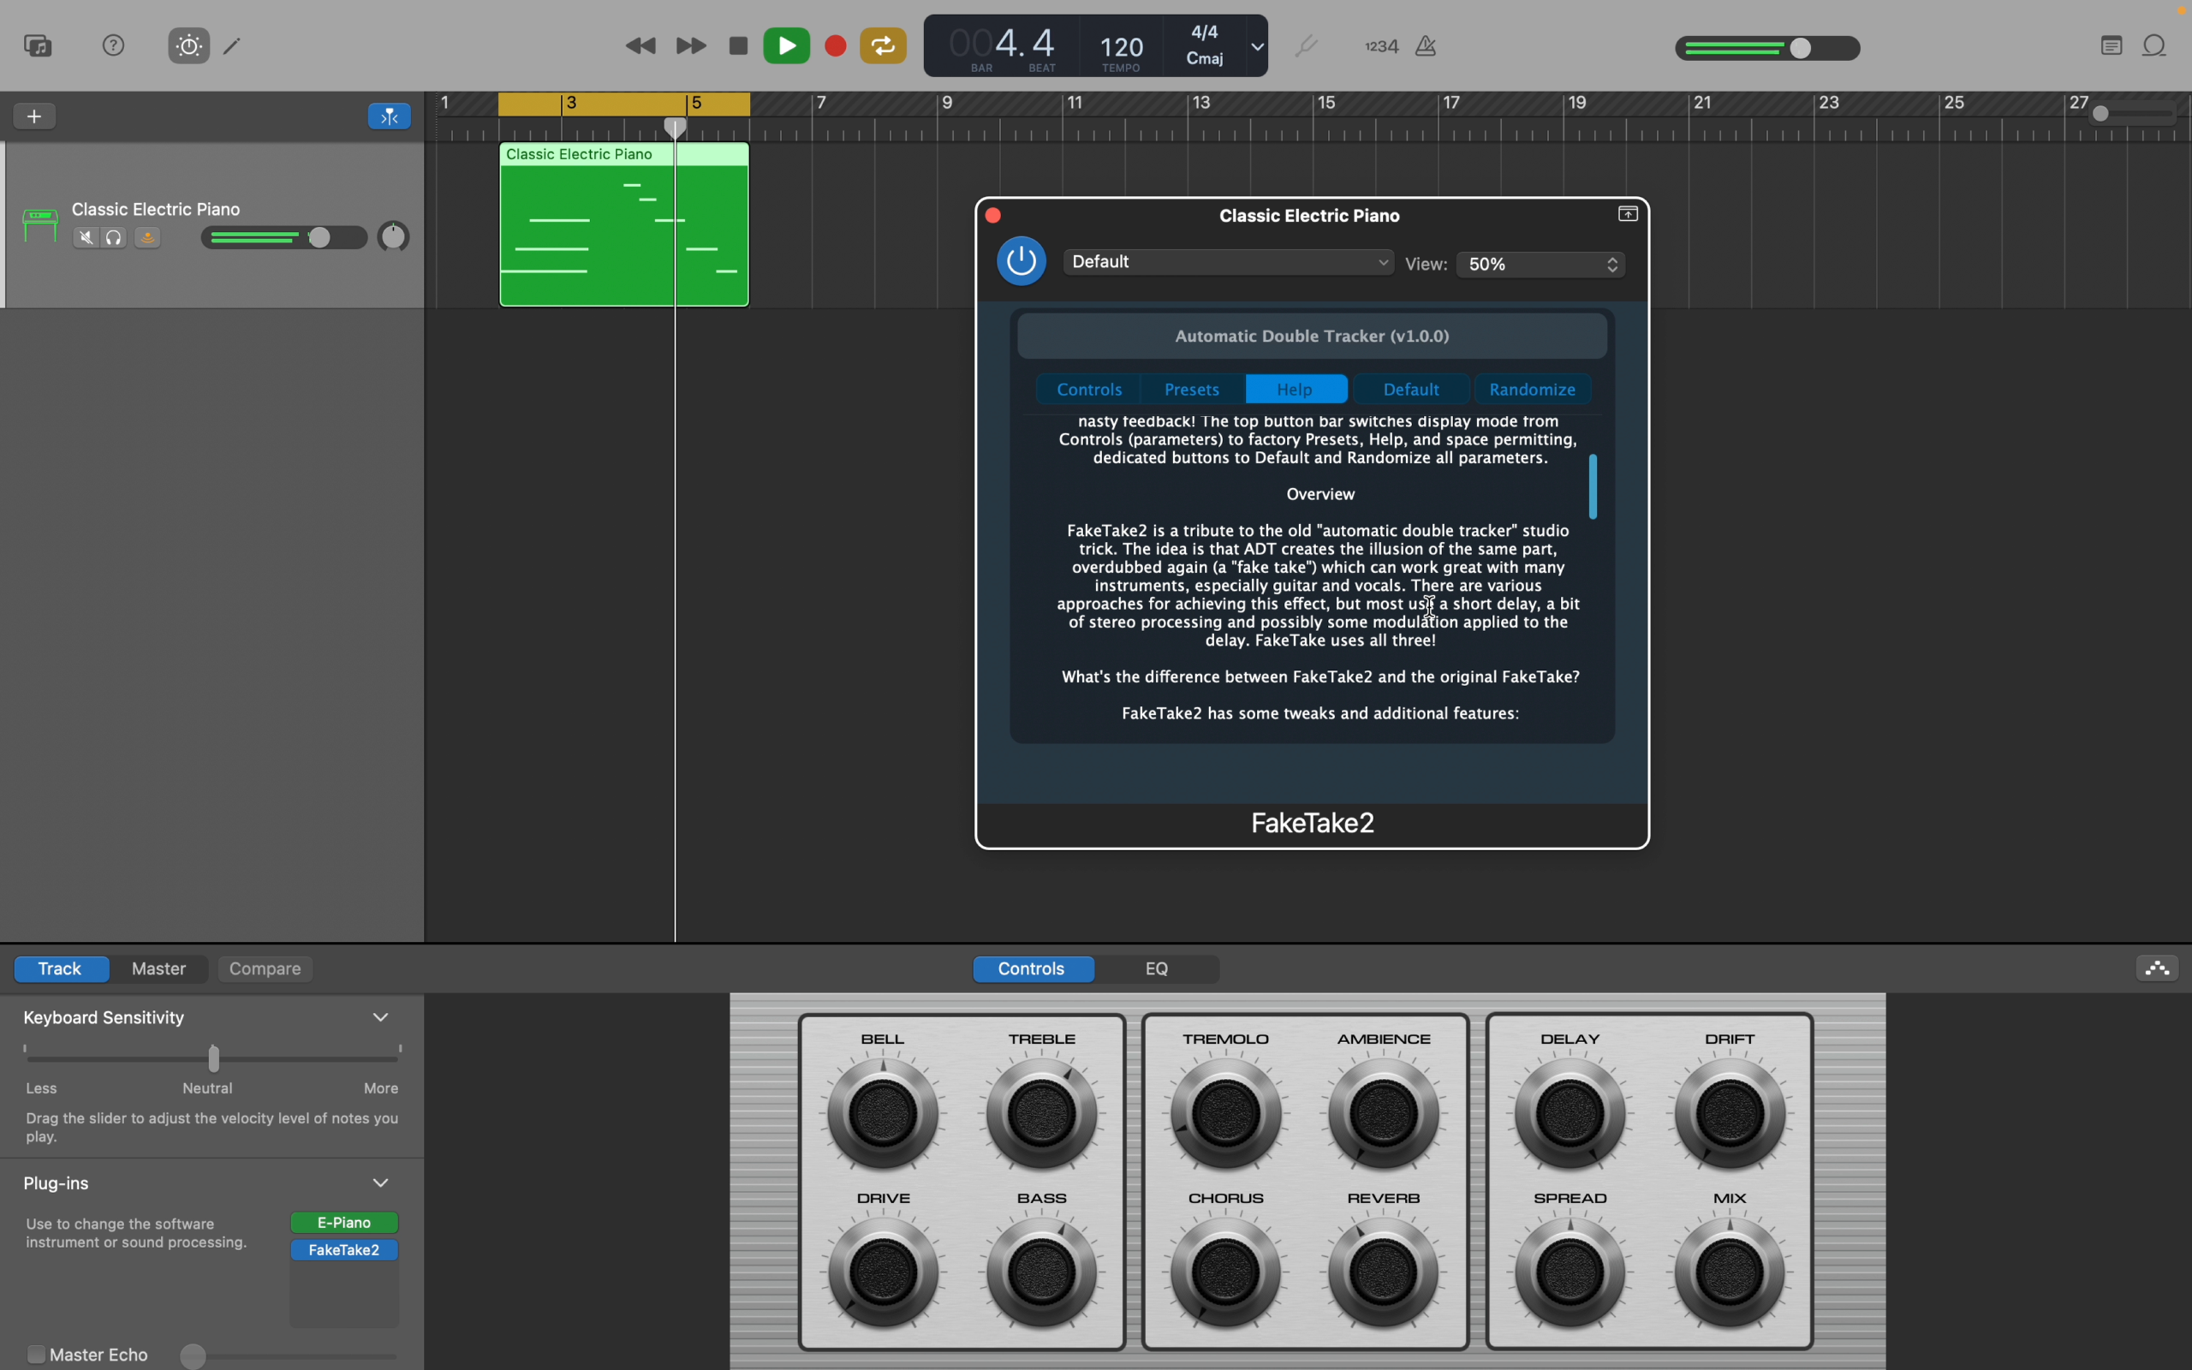Click the Record button
This screenshot has width=2192, height=1370.
pos(835,46)
